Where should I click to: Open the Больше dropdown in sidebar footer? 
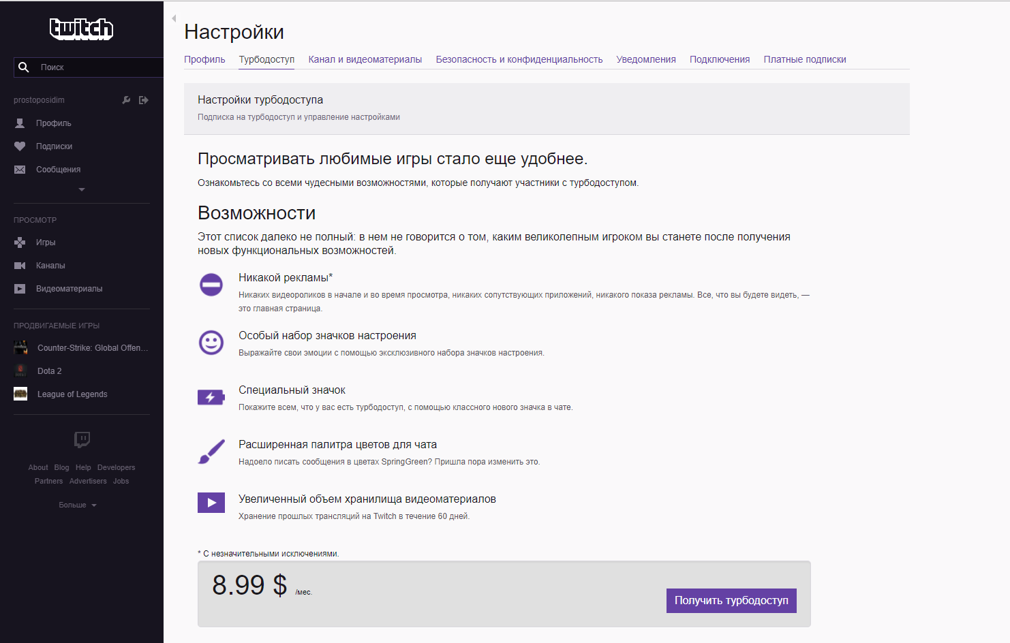click(78, 505)
